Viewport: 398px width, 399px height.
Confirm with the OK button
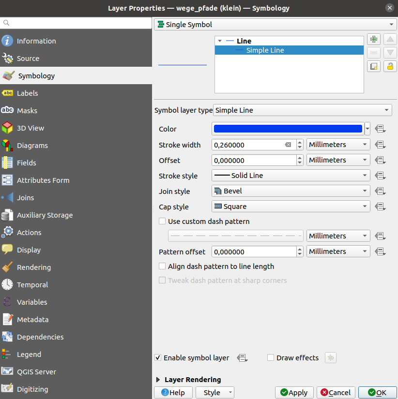pyautogui.click(x=377, y=392)
